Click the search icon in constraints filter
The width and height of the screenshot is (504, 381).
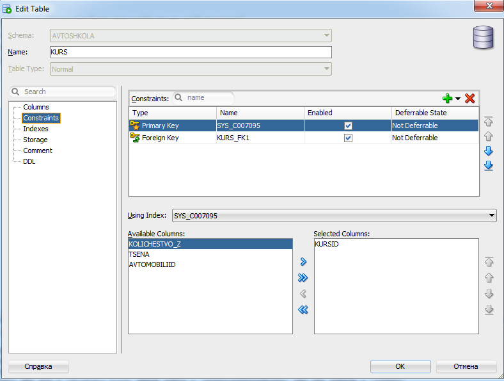(x=178, y=97)
